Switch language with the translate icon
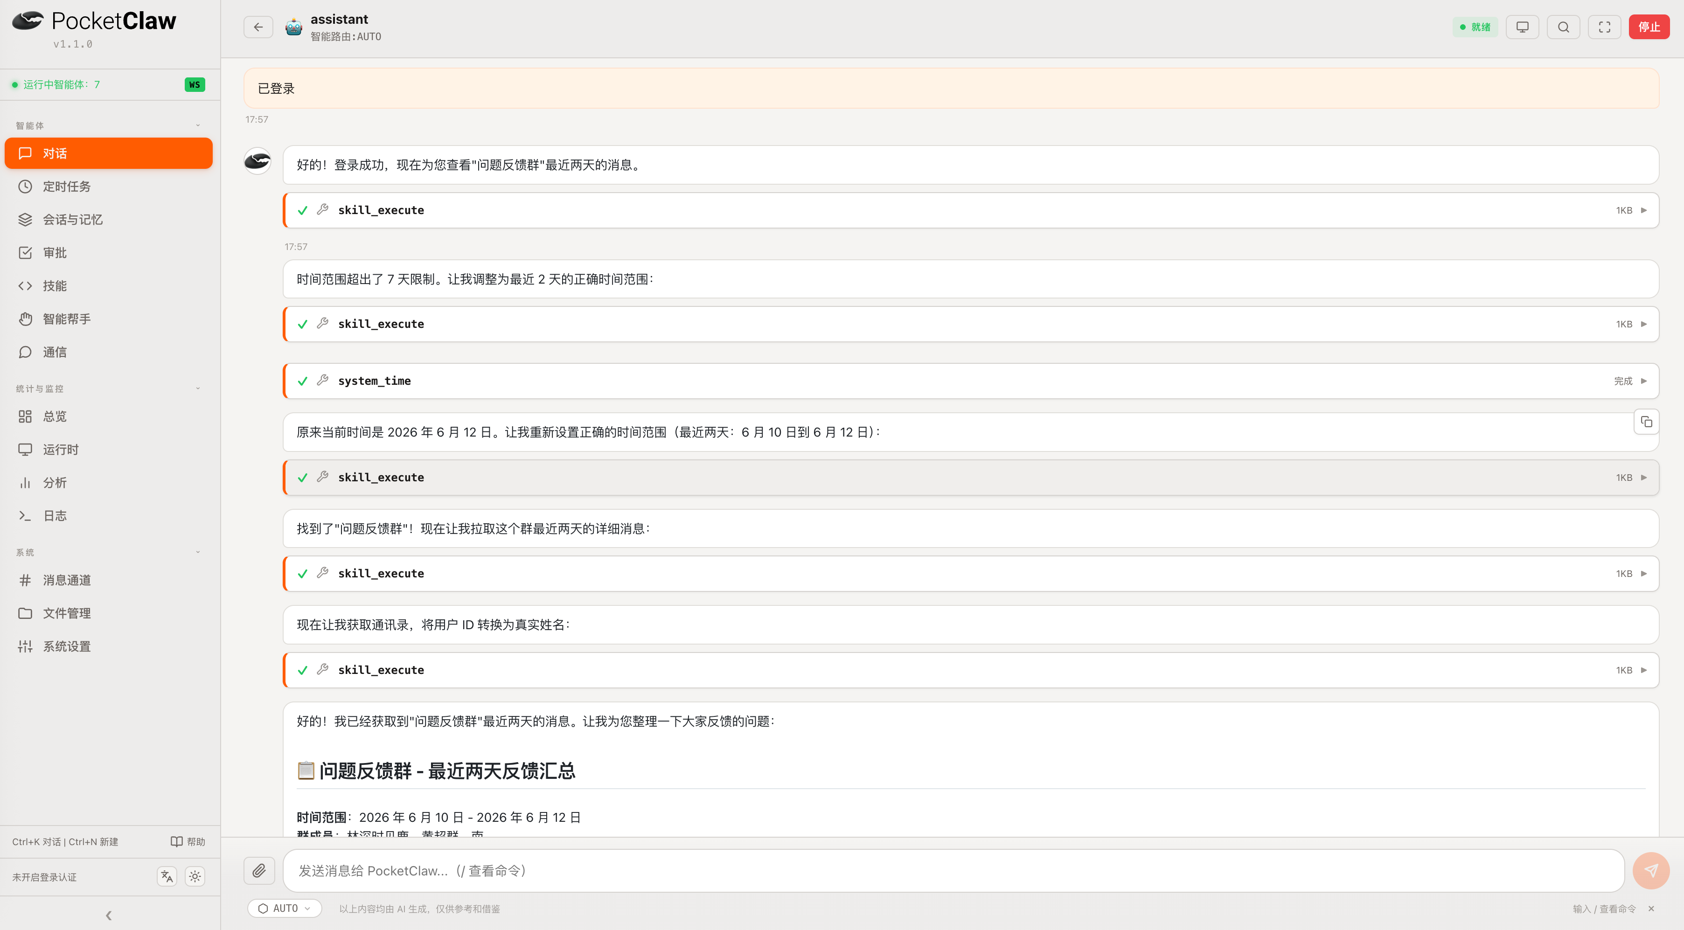The height and width of the screenshot is (930, 1684). pos(167,876)
